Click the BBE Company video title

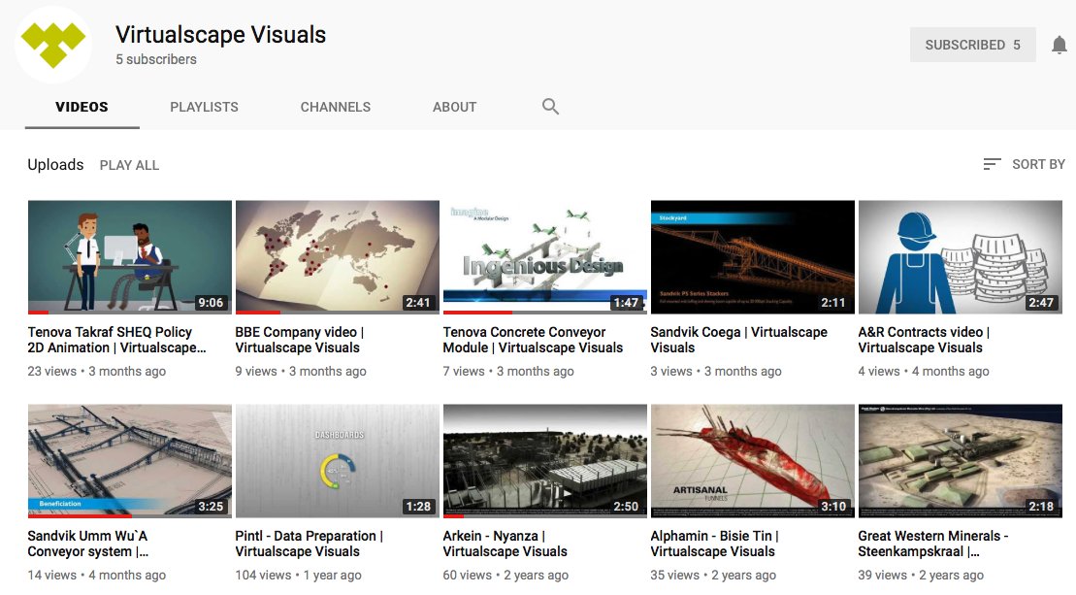click(300, 340)
